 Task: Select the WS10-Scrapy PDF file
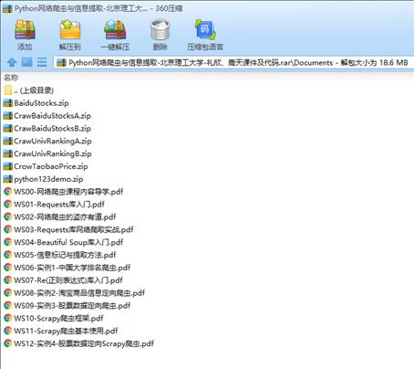click(54, 319)
